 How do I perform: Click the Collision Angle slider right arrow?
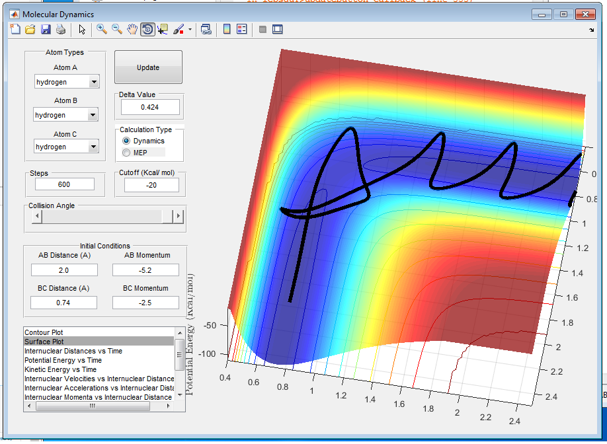coord(177,217)
